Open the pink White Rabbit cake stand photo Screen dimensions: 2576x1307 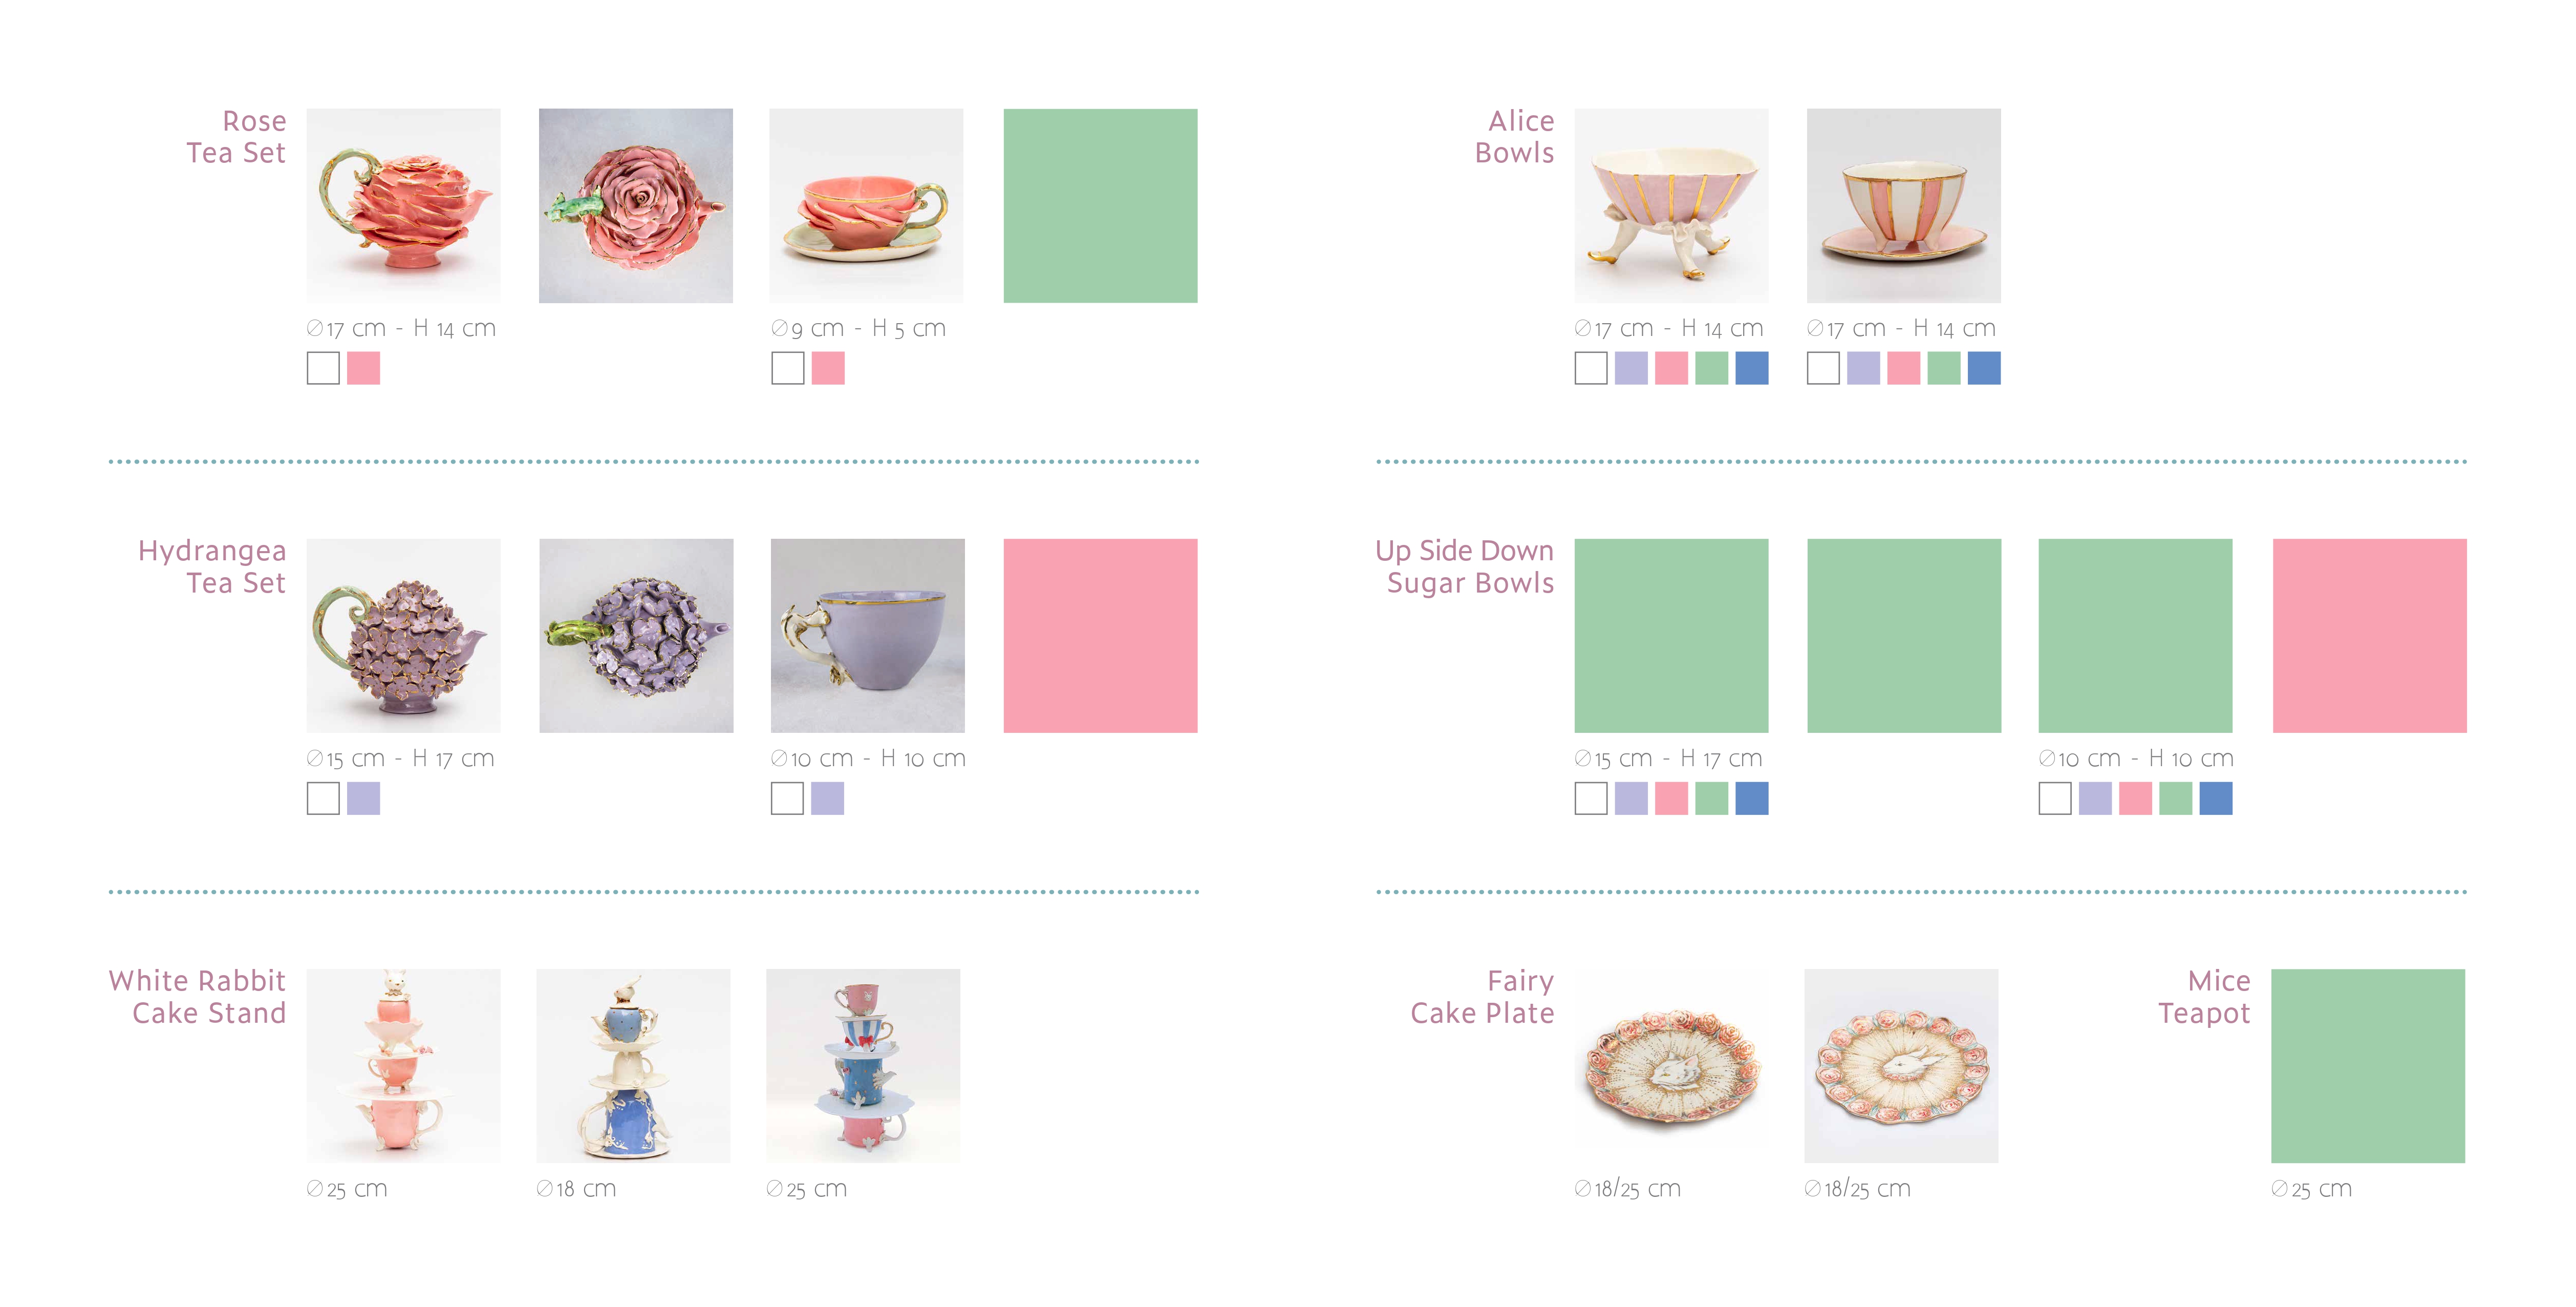tap(403, 1066)
